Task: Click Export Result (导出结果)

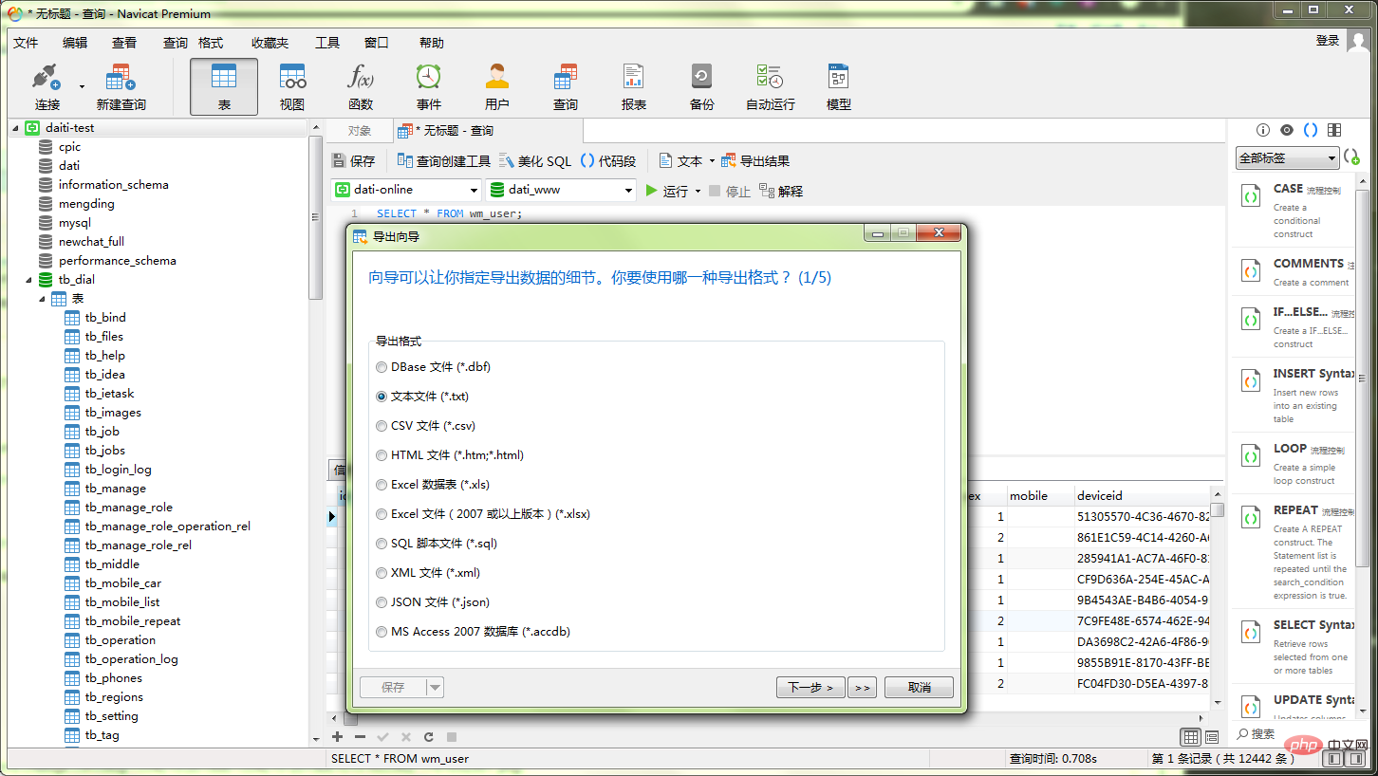Action: point(755,161)
